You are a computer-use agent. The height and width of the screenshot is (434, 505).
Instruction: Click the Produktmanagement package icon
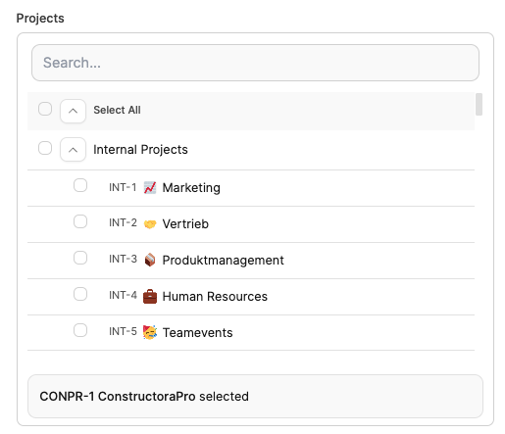click(x=150, y=261)
